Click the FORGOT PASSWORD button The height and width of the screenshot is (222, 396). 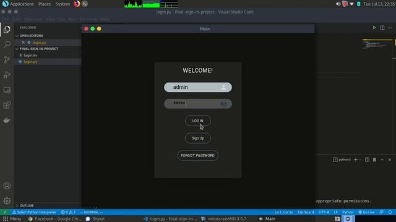click(198, 155)
